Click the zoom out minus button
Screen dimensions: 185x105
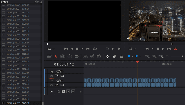(x=167, y=56)
